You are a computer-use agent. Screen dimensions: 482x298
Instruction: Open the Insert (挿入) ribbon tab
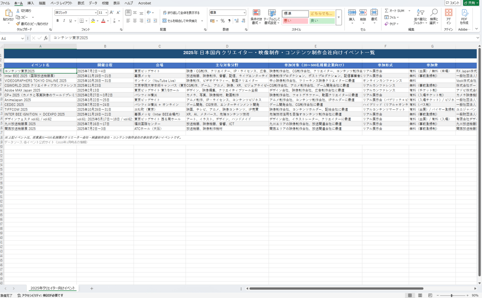(31, 3)
